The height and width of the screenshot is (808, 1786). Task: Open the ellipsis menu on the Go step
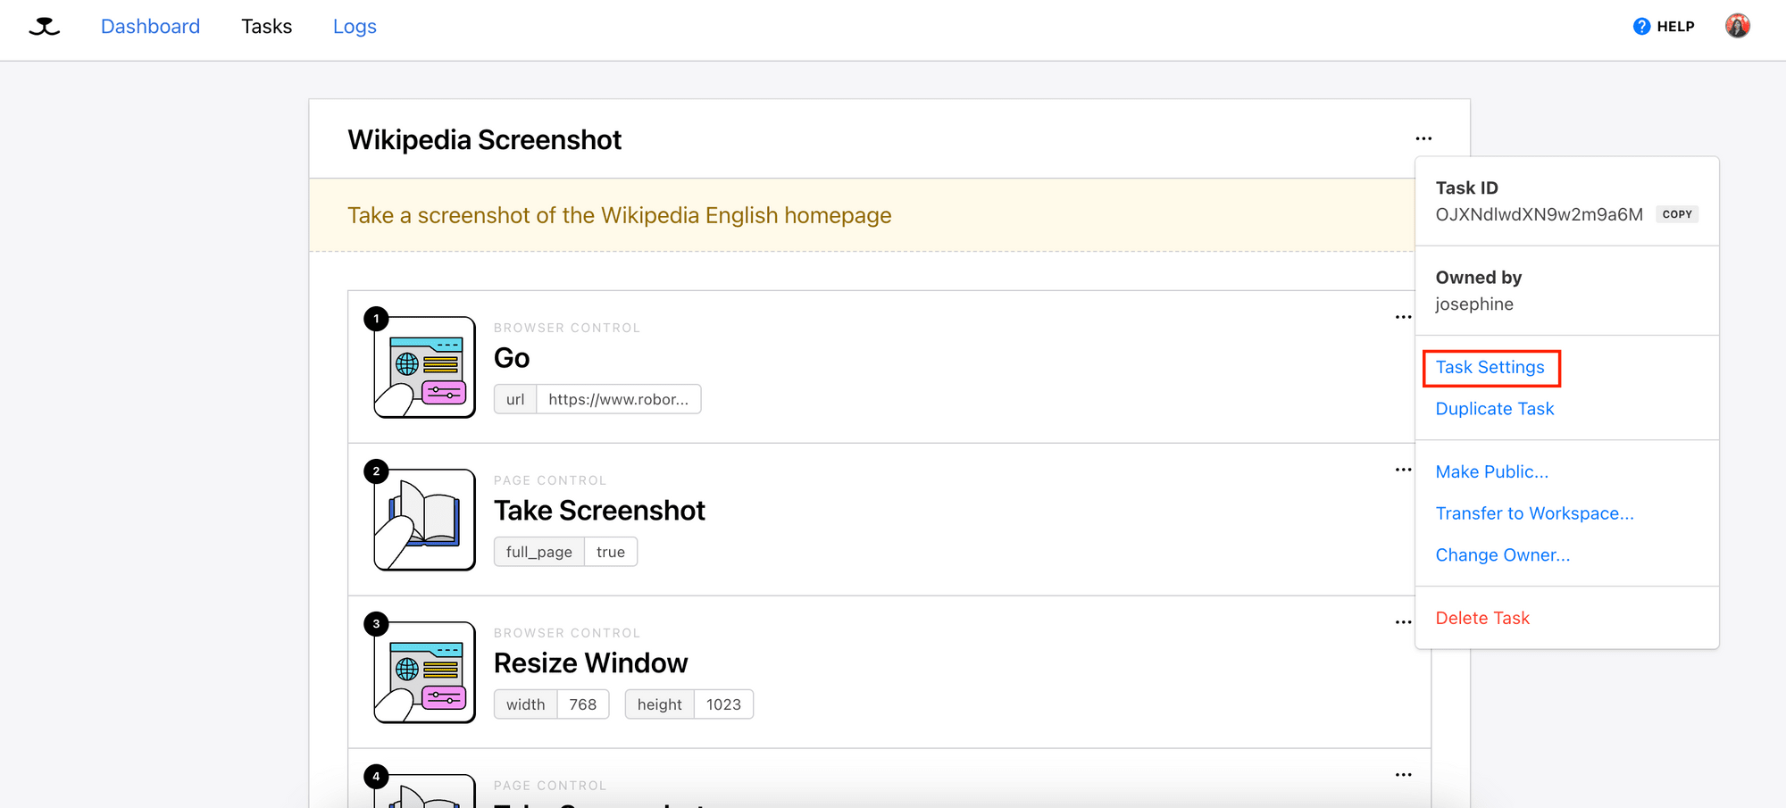click(1402, 317)
